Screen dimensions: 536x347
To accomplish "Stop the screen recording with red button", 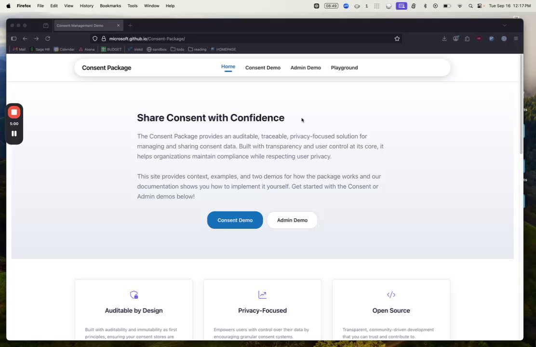I will (14, 112).
